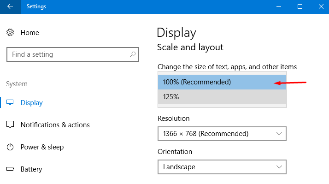Click the Notifications speech bubble icon

point(10,125)
